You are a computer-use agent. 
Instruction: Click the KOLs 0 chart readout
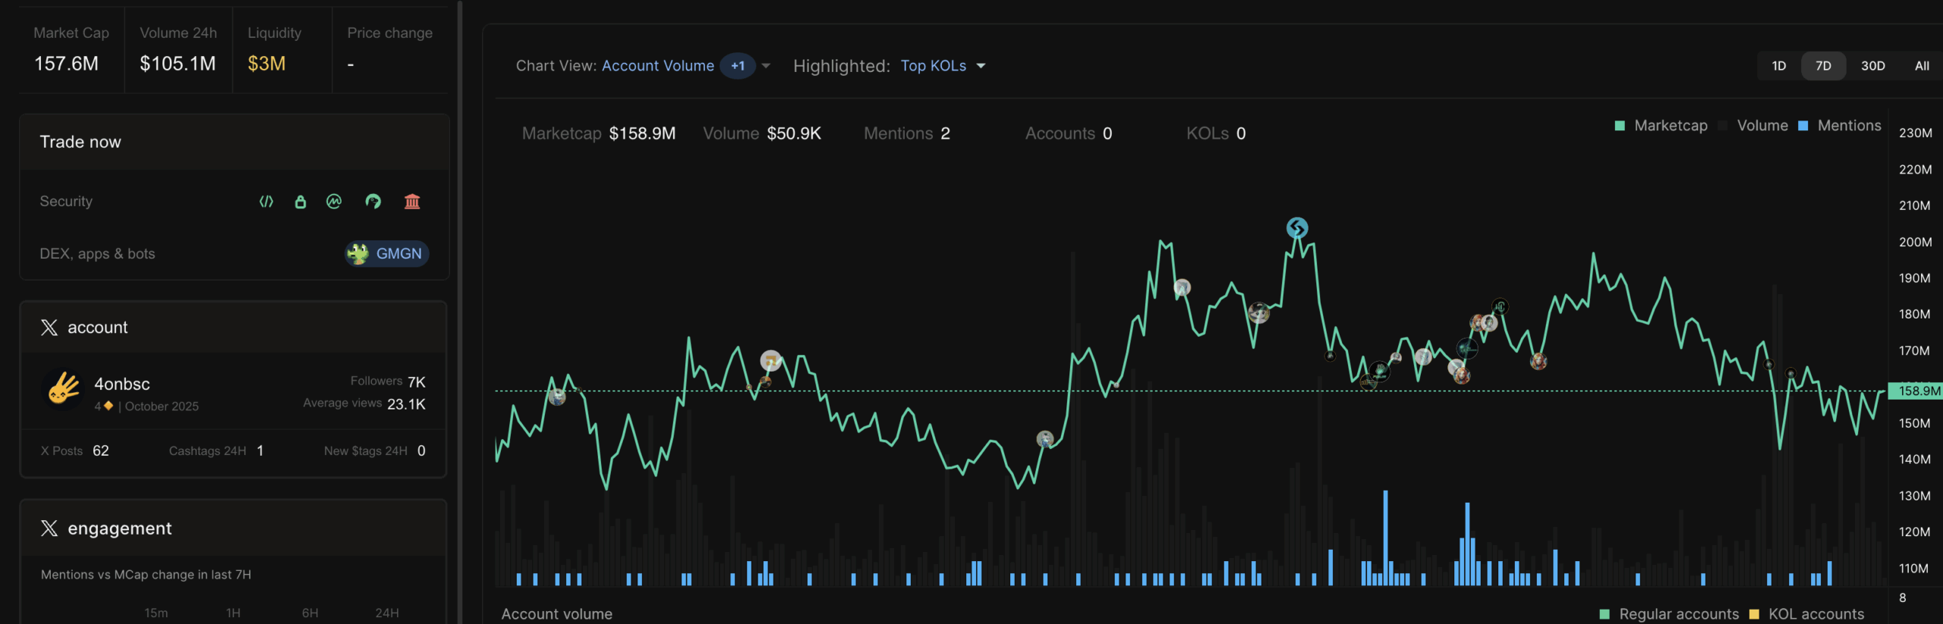click(1216, 133)
